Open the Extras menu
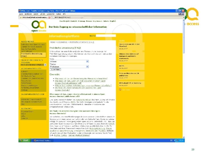This screenshot has width=205, height=154. pos(59,14)
